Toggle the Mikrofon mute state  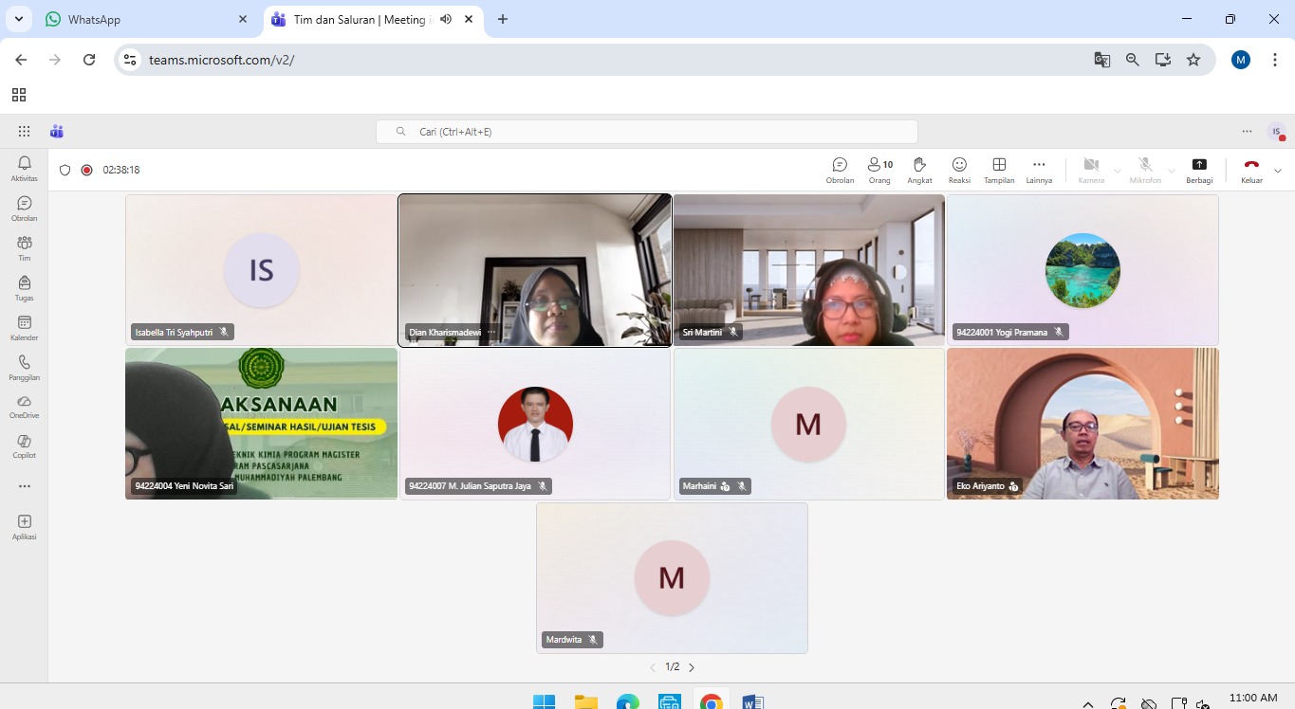pos(1145,170)
